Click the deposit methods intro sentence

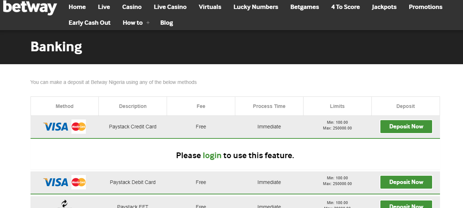(114, 82)
